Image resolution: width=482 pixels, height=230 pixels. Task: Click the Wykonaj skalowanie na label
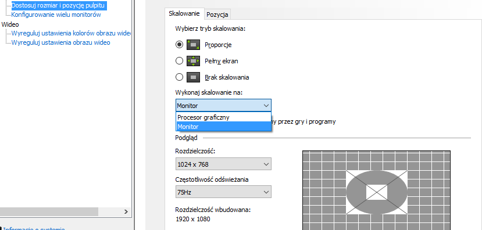tap(209, 92)
